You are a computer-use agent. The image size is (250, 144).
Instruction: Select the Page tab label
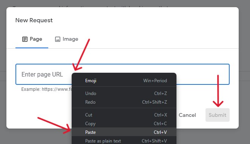click(36, 39)
